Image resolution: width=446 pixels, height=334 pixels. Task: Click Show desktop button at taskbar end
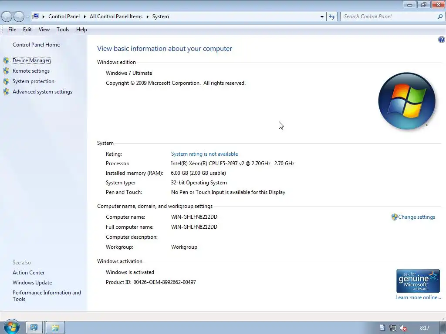coord(443,328)
